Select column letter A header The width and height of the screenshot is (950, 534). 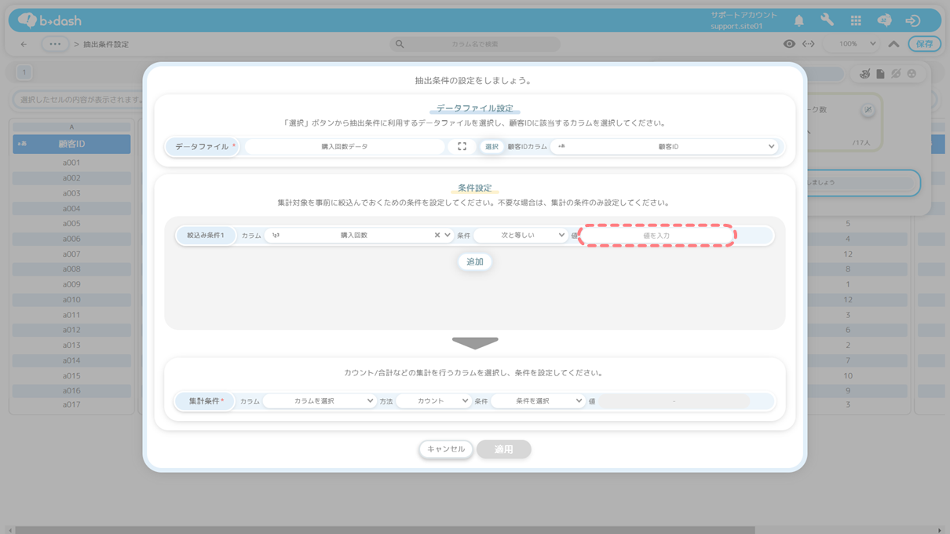(x=71, y=126)
